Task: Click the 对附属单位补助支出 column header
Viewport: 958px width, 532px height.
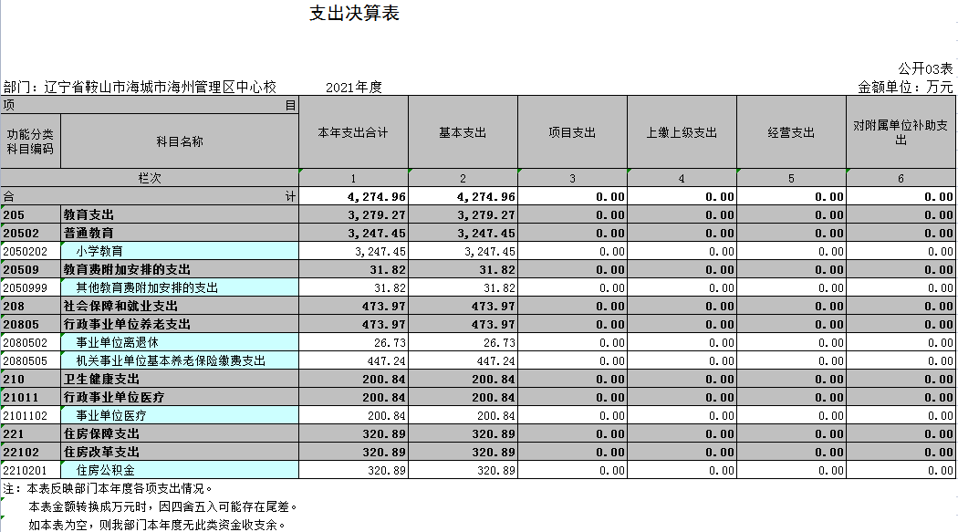Action: pos(901,132)
